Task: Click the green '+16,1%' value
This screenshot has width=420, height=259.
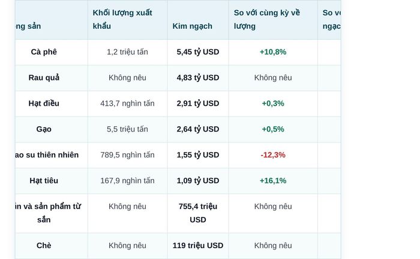Action: [x=273, y=181]
